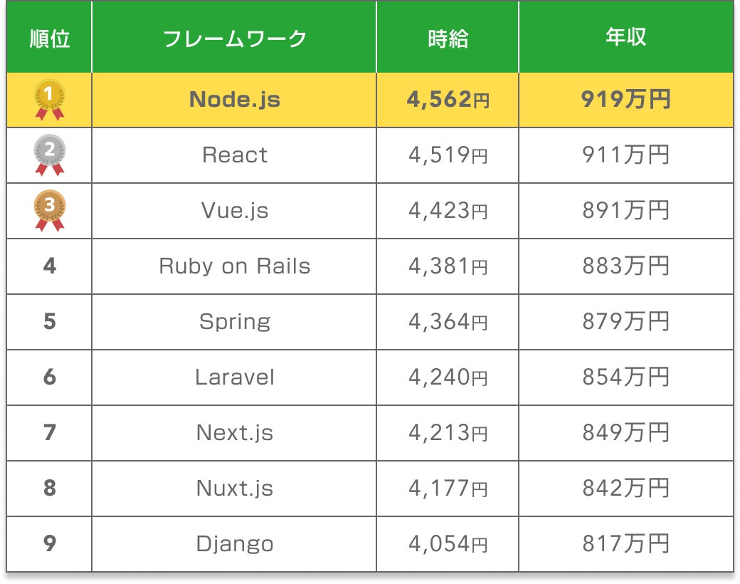This screenshot has height=584, width=740.
Task: Click the React framework name
Action: [x=235, y=155]
